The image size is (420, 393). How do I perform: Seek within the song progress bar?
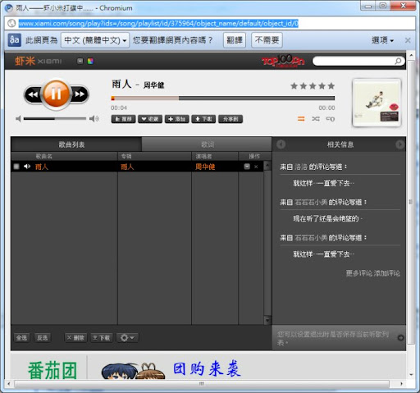222,98
